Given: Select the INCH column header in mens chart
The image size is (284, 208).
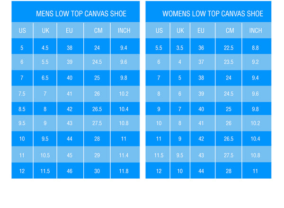Looking at the screenshot, I should point(124,31).
